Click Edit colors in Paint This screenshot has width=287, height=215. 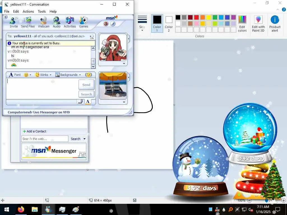coord(242,24)
